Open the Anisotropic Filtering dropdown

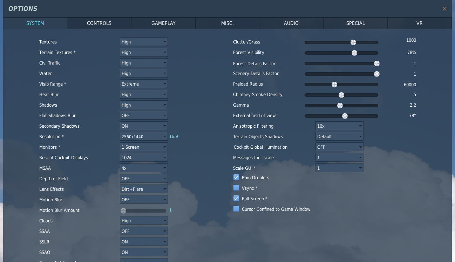339,126
